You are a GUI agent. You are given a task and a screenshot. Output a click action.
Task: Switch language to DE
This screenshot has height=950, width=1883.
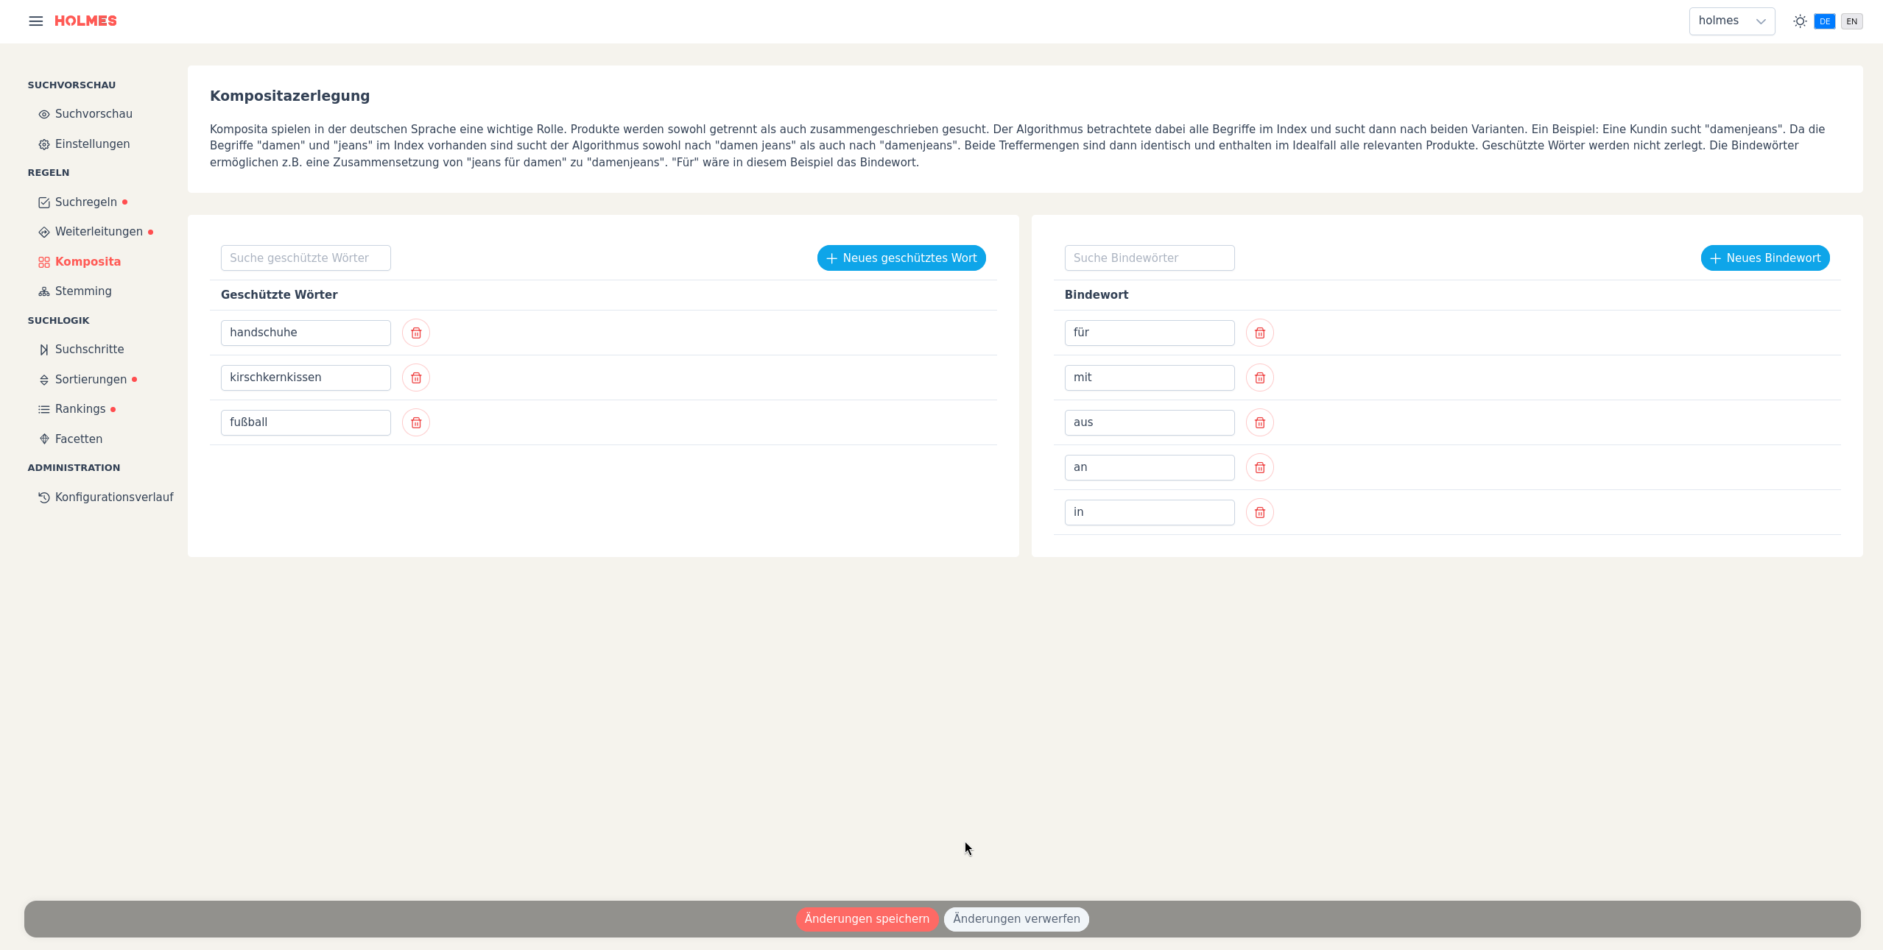pos(1824,21)
